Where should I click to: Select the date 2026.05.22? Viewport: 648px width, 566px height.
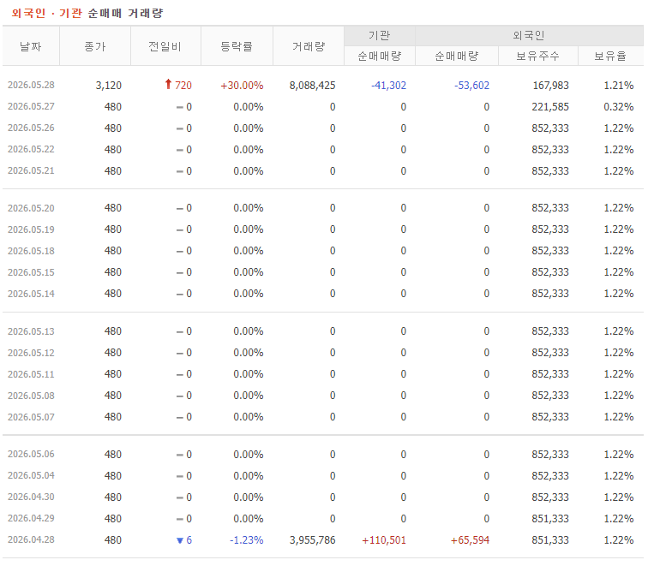click(x=31, y=150)
